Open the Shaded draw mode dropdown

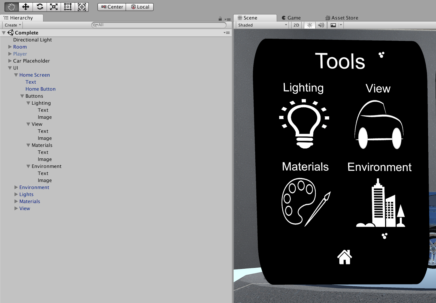click(262, 25)
